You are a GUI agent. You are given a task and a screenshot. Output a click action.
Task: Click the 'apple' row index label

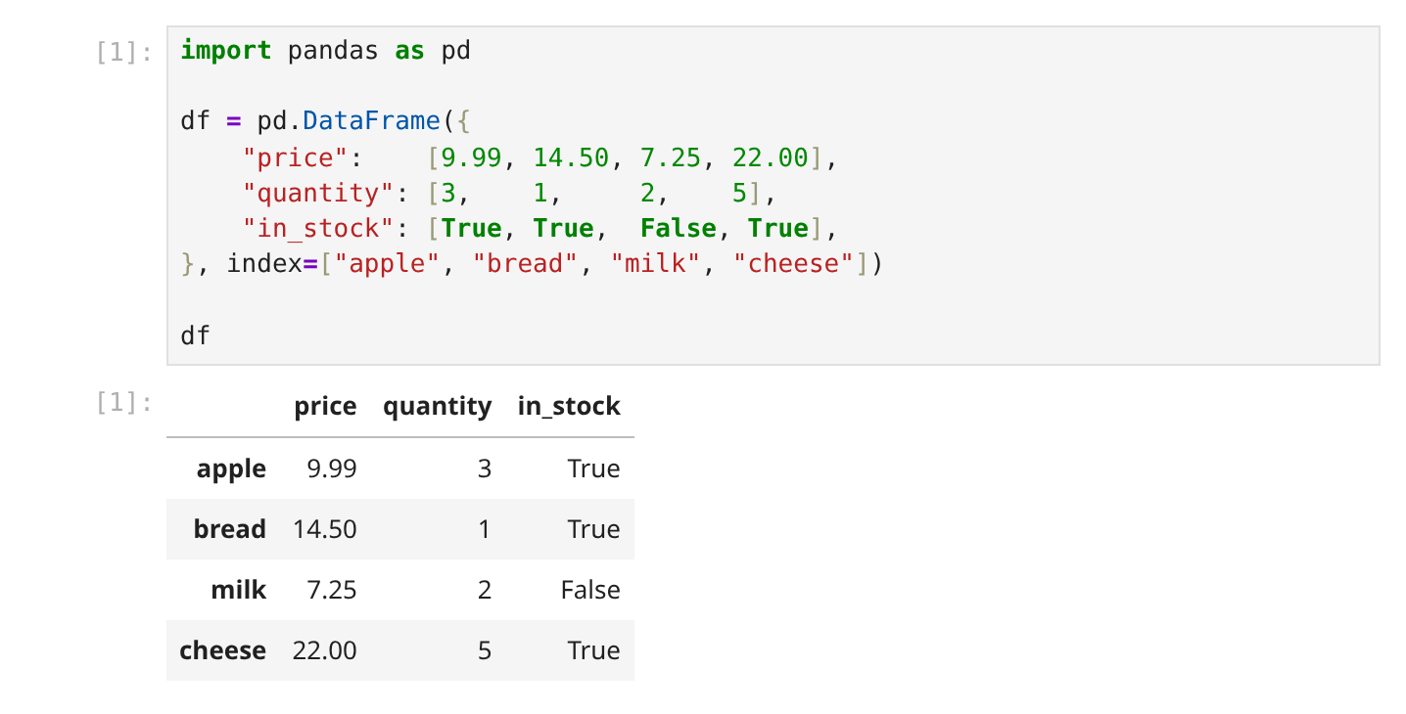(x=231, y=469)
